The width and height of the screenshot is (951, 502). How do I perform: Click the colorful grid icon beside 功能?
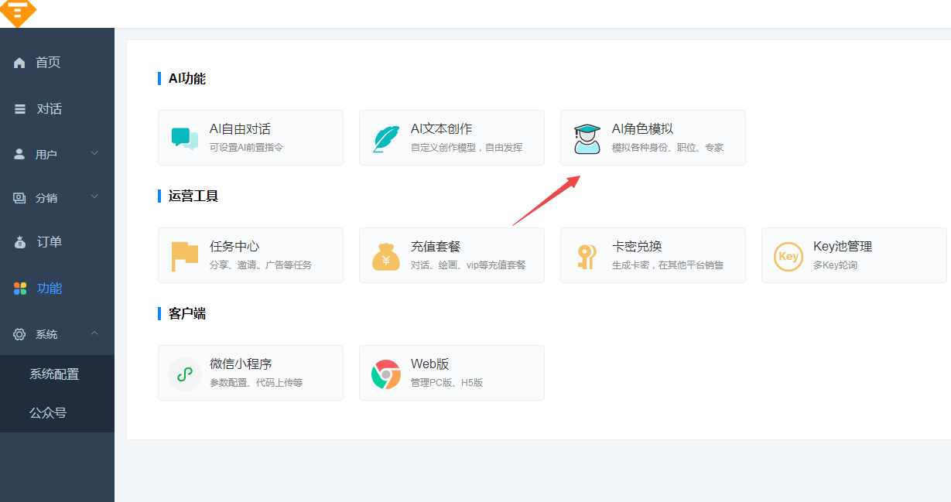(20, 289)
